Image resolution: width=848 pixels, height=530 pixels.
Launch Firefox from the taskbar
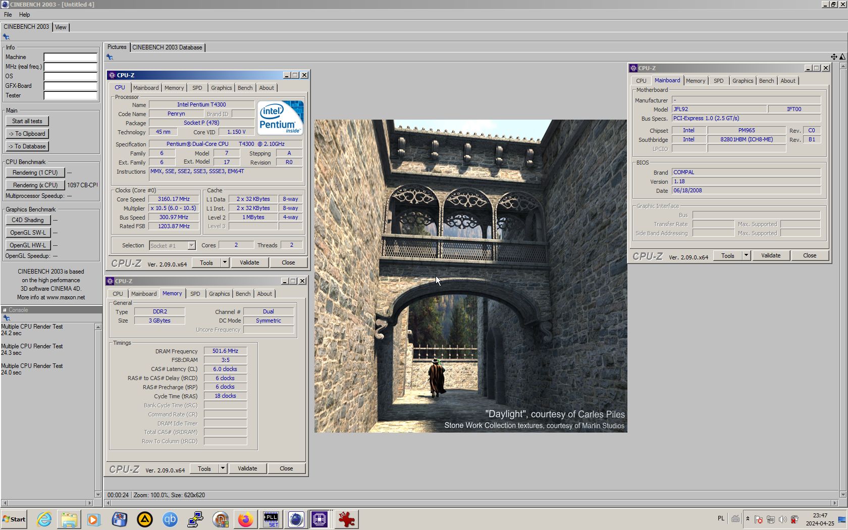point(246,519)
